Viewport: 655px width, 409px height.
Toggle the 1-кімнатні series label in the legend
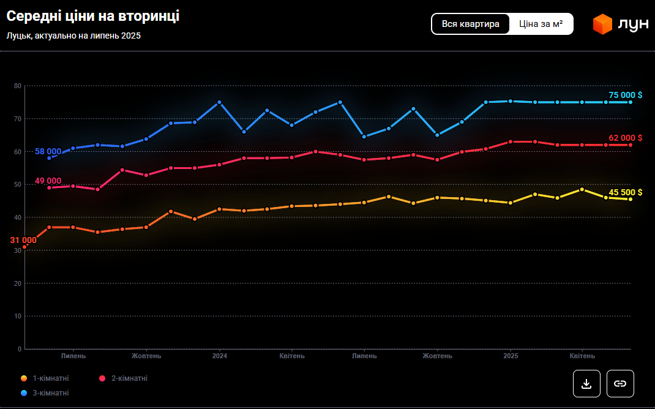pos(51,378)
